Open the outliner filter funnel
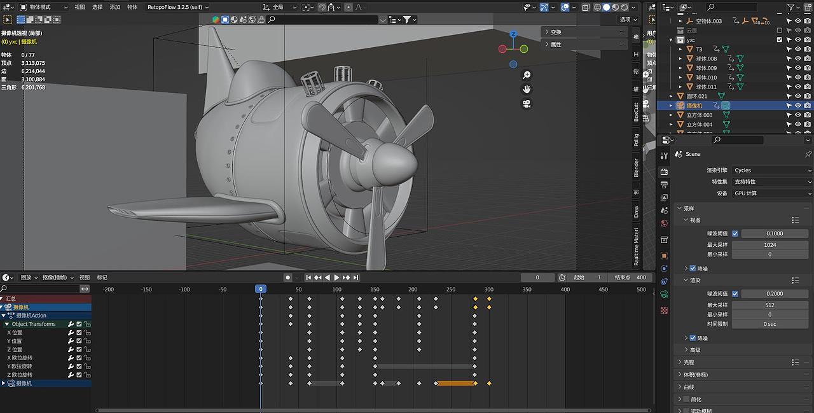This screenshot has height=413, width=814. (x=790, y=7)
